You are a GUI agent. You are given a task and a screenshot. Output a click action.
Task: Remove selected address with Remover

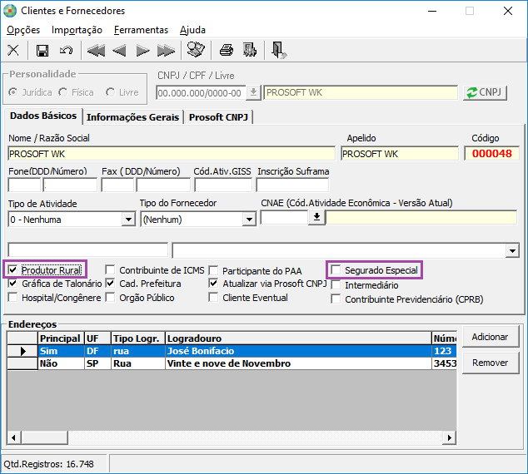[x=491, y=363]
